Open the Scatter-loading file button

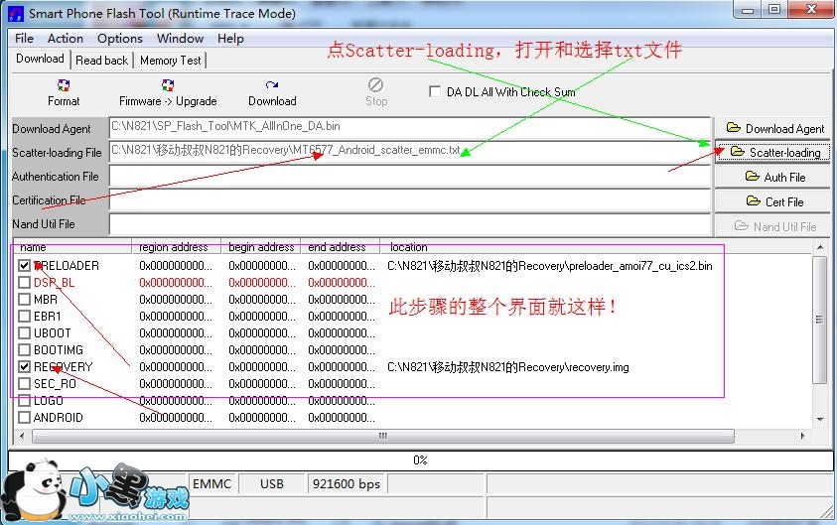[x=772, y=153]
